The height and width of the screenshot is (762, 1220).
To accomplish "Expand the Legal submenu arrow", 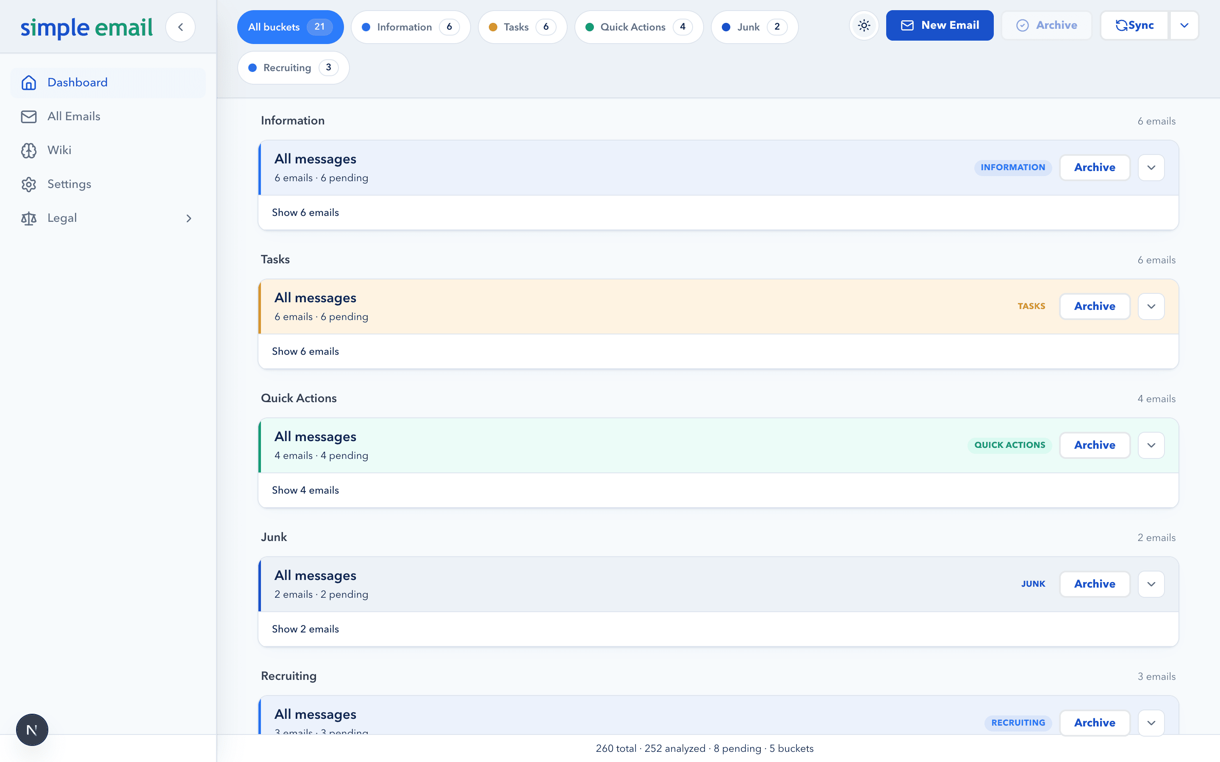I will coord(189,218).
